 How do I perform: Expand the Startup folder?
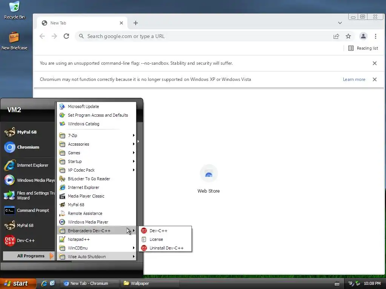pyautogui.click(x=97, y=161)
